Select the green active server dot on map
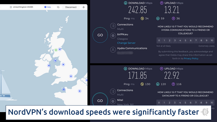Screen dimensions: 217x122 tap(56, 50)
